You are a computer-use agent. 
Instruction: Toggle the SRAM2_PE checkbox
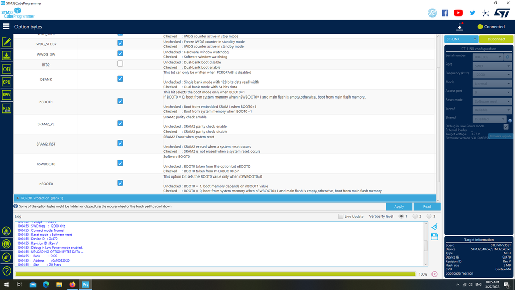(120, 123)
